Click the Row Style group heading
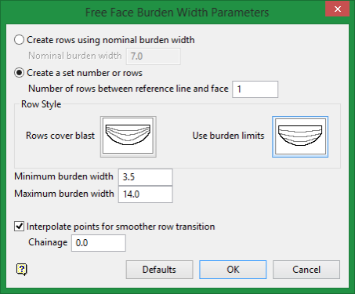Viewport: 355px width, 294px height. (x=41, y=104)
